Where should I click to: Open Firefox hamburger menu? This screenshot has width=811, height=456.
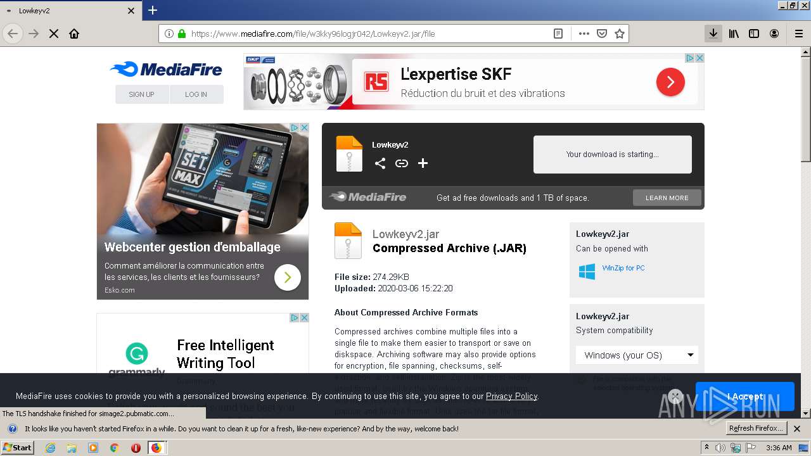pyautogui.click(x=798, y=34)
